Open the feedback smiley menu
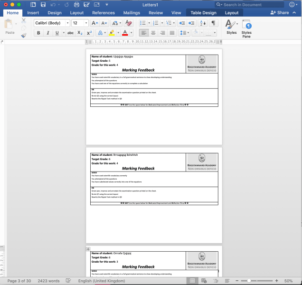Screen dimensions: 302x285 293,5
